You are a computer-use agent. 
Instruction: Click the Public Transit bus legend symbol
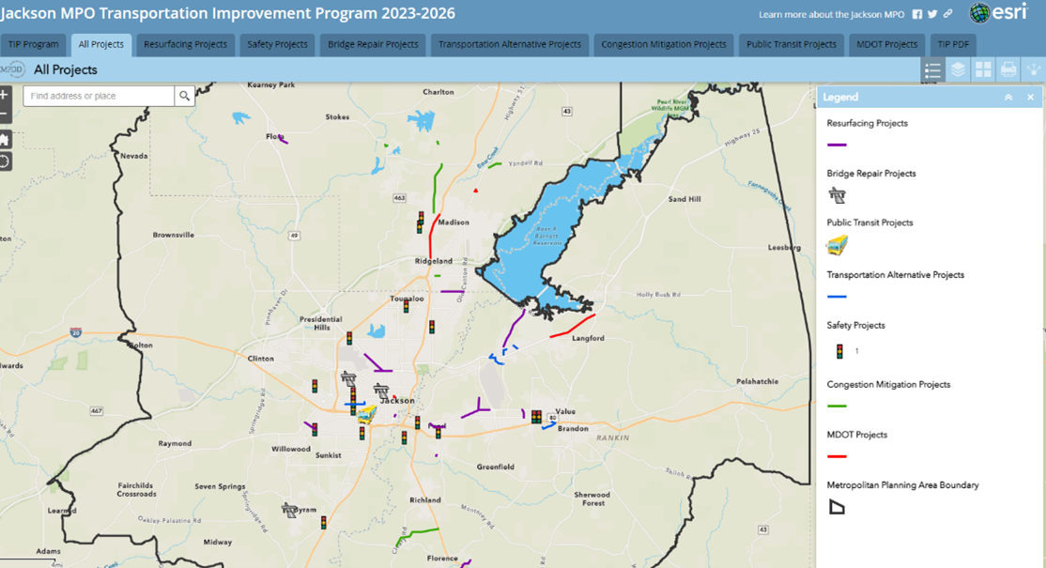click(x=838, y=245)
